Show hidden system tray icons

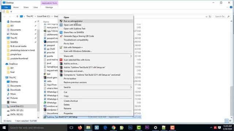211,128
